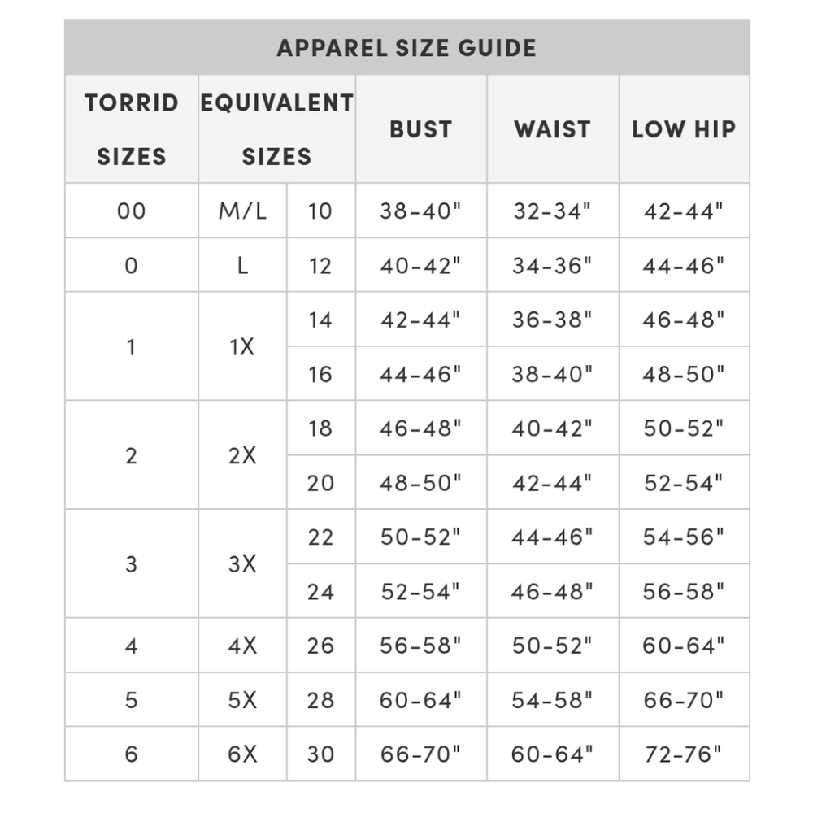The height and width of the screenshot is (813, 813).
Task: Click numeric size 16 cell
Action: click(321, 374)
